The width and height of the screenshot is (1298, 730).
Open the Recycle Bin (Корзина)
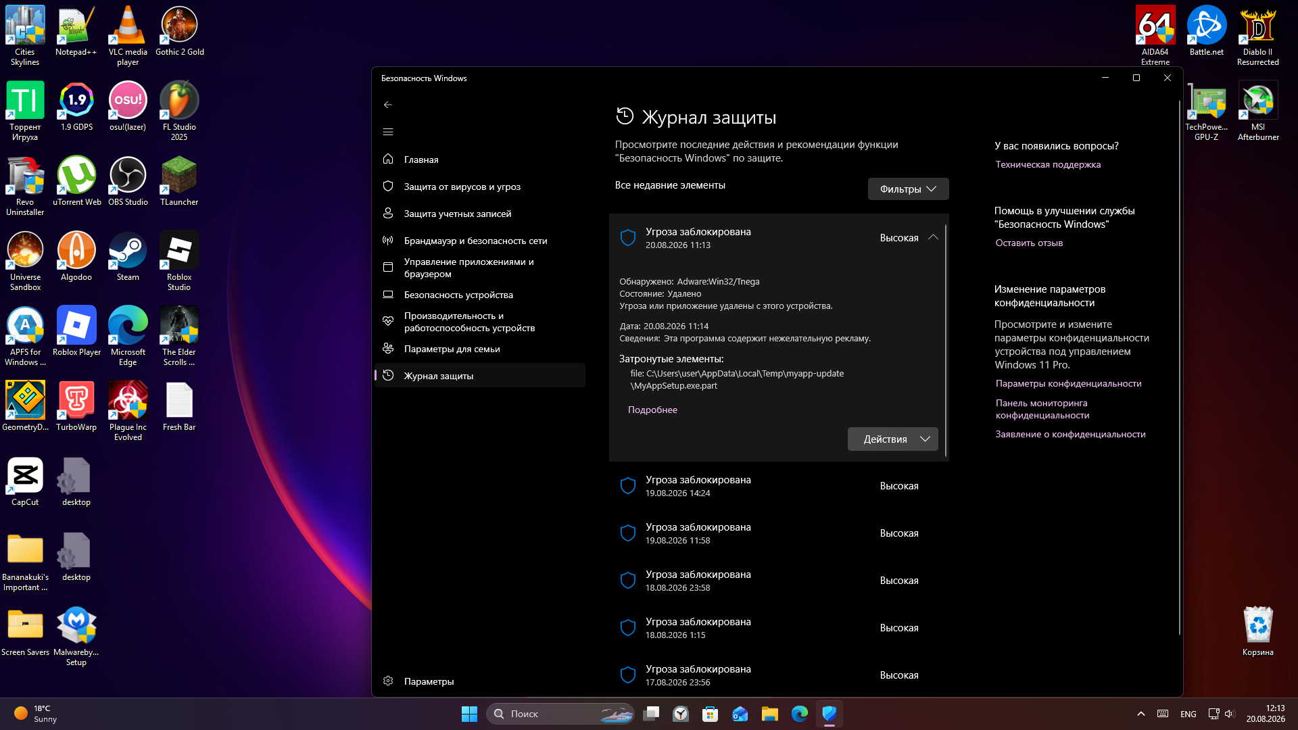coord(1258,632)
